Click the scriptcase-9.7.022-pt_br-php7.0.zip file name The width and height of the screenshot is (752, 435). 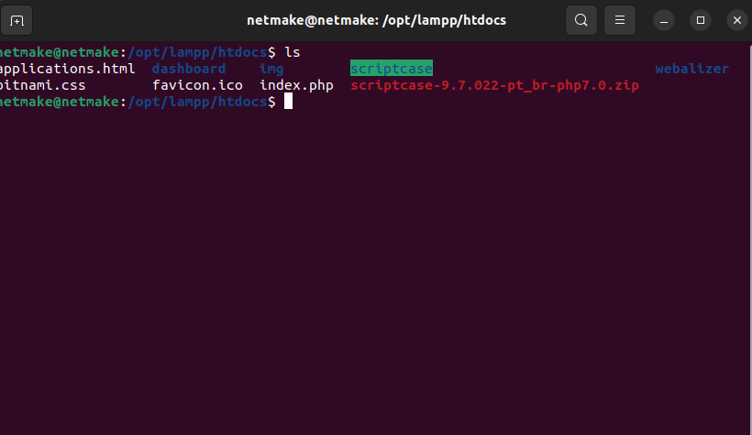pyautogui.click(x=494, y=85)
